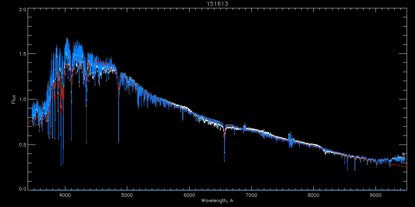Select the 4000 x-axis tick label
Image resolution: width=415 pixels, height=207 pixels.
point(65,195)
